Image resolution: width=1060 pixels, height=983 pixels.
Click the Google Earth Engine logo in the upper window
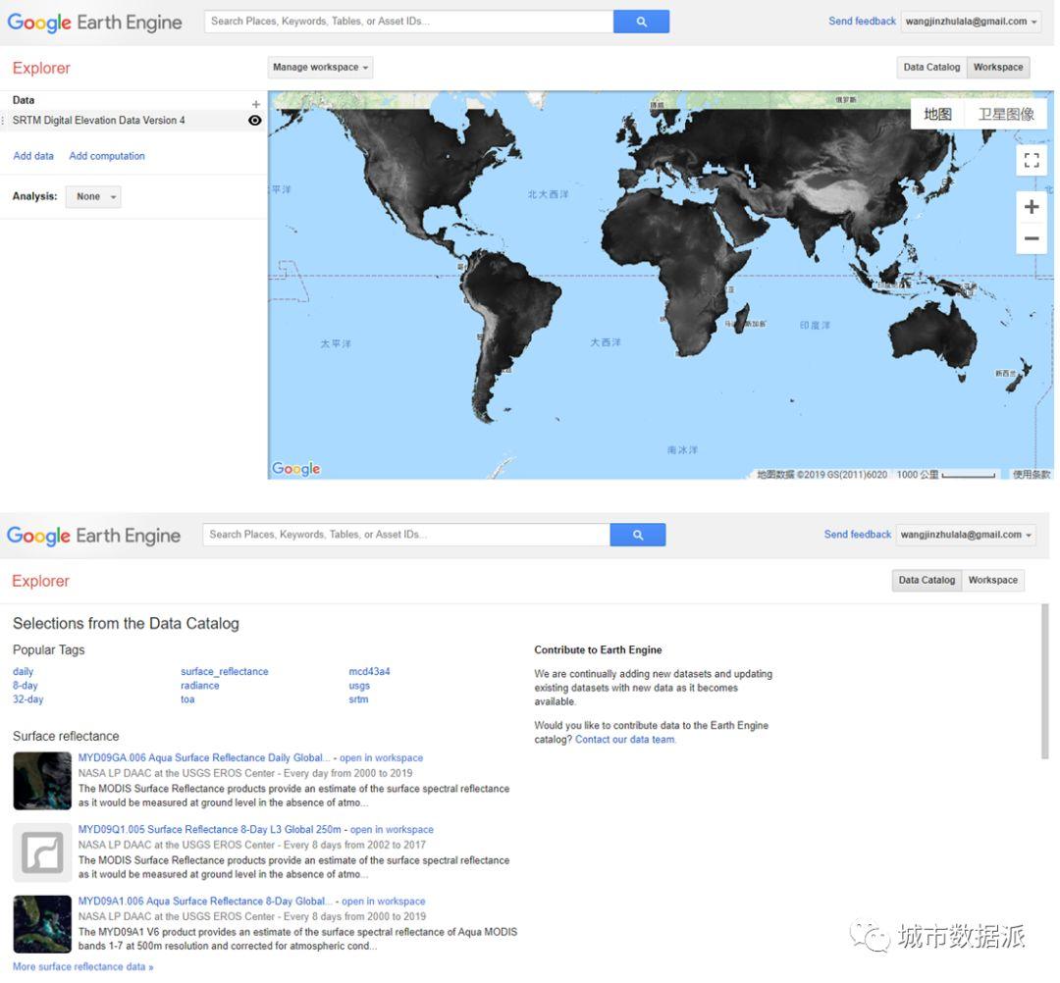coord(94,23)
